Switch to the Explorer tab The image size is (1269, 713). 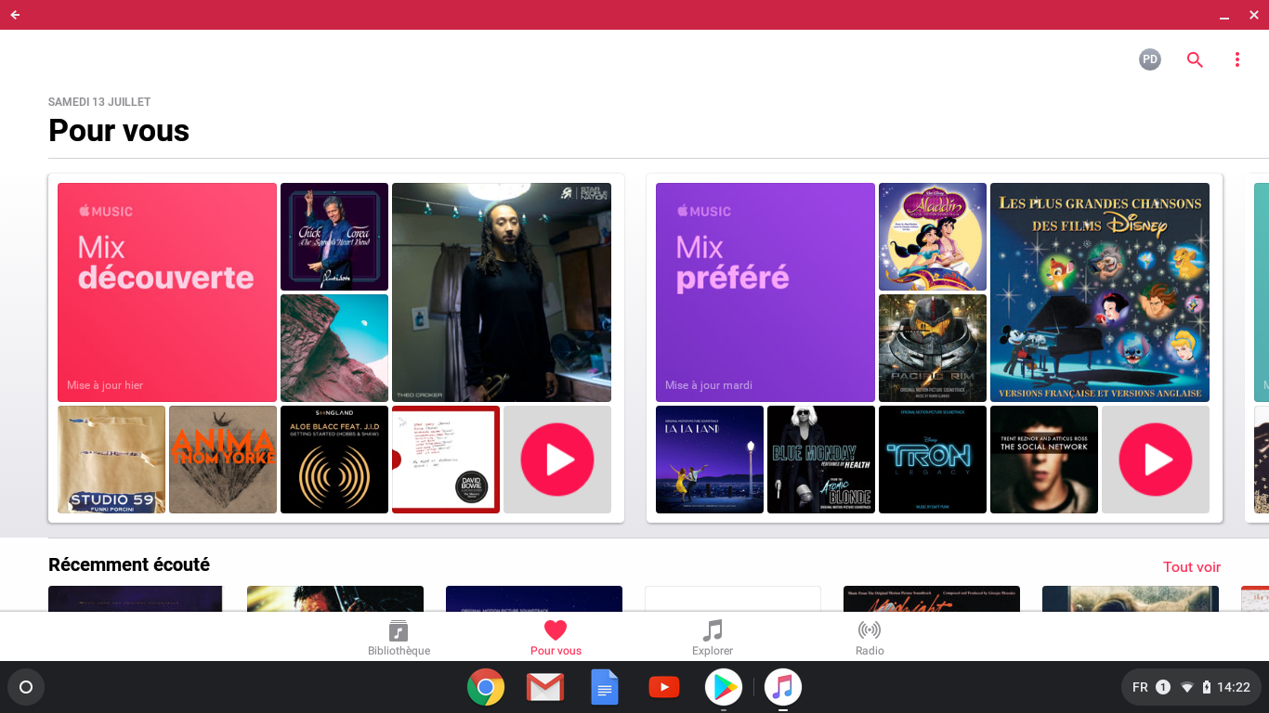click(713, 638)
